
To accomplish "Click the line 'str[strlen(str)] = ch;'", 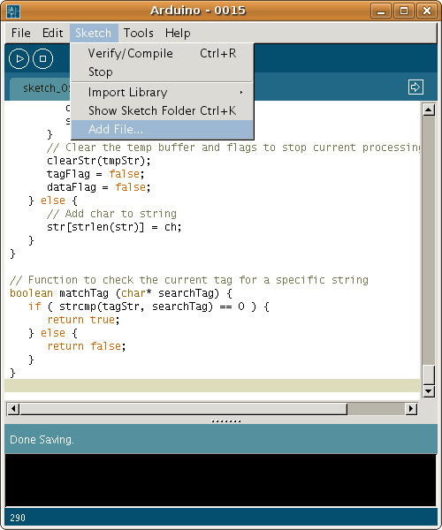I will pyautogui.click(x=114, y=227).
